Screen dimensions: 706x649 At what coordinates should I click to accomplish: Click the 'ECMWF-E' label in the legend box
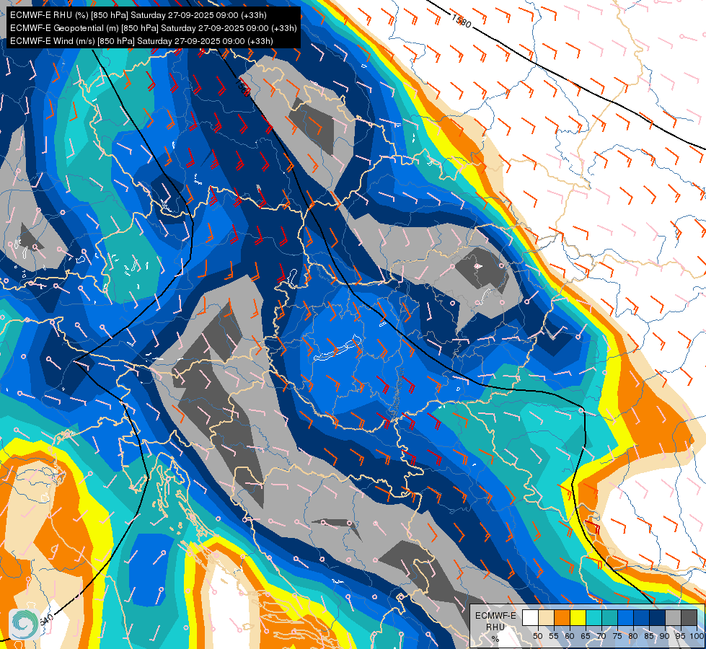coord(495,616)
